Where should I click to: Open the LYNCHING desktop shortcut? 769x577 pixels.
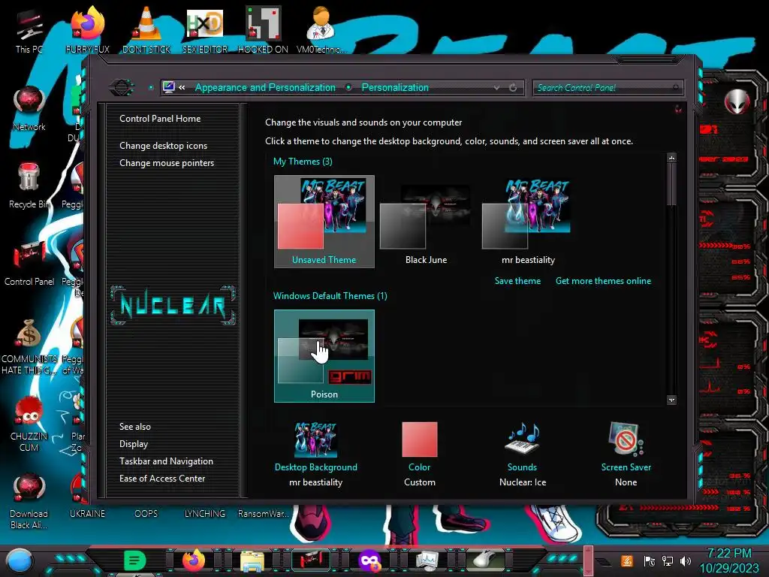click(205, 513)
